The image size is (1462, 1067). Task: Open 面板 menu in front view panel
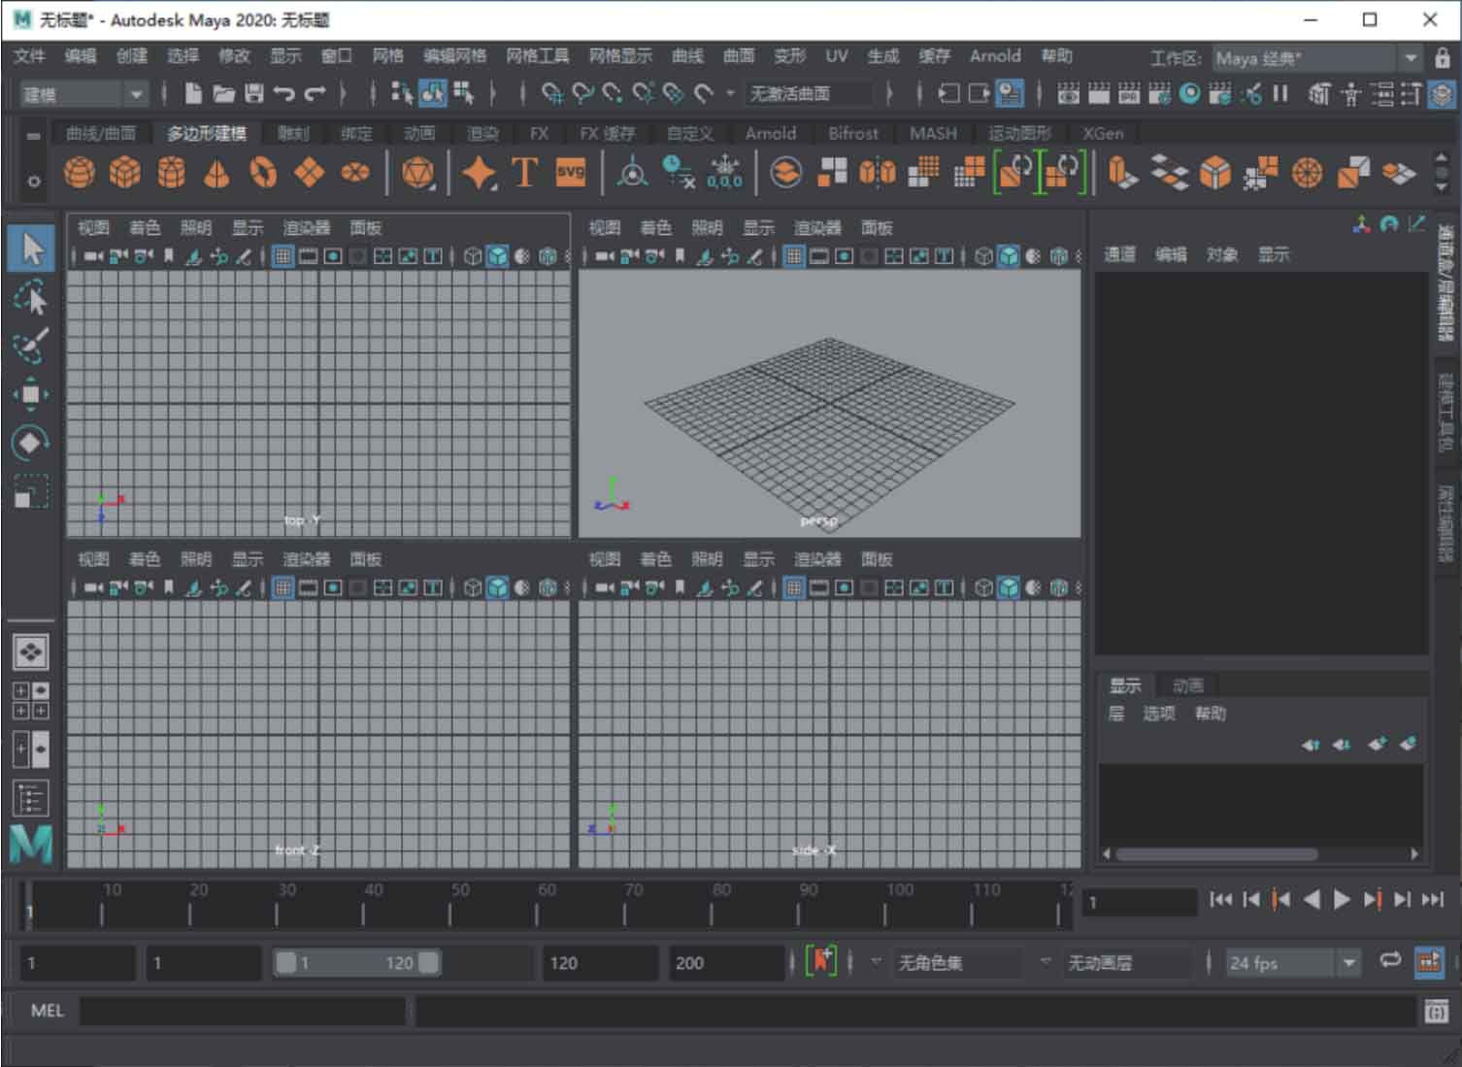coord(365,559)
